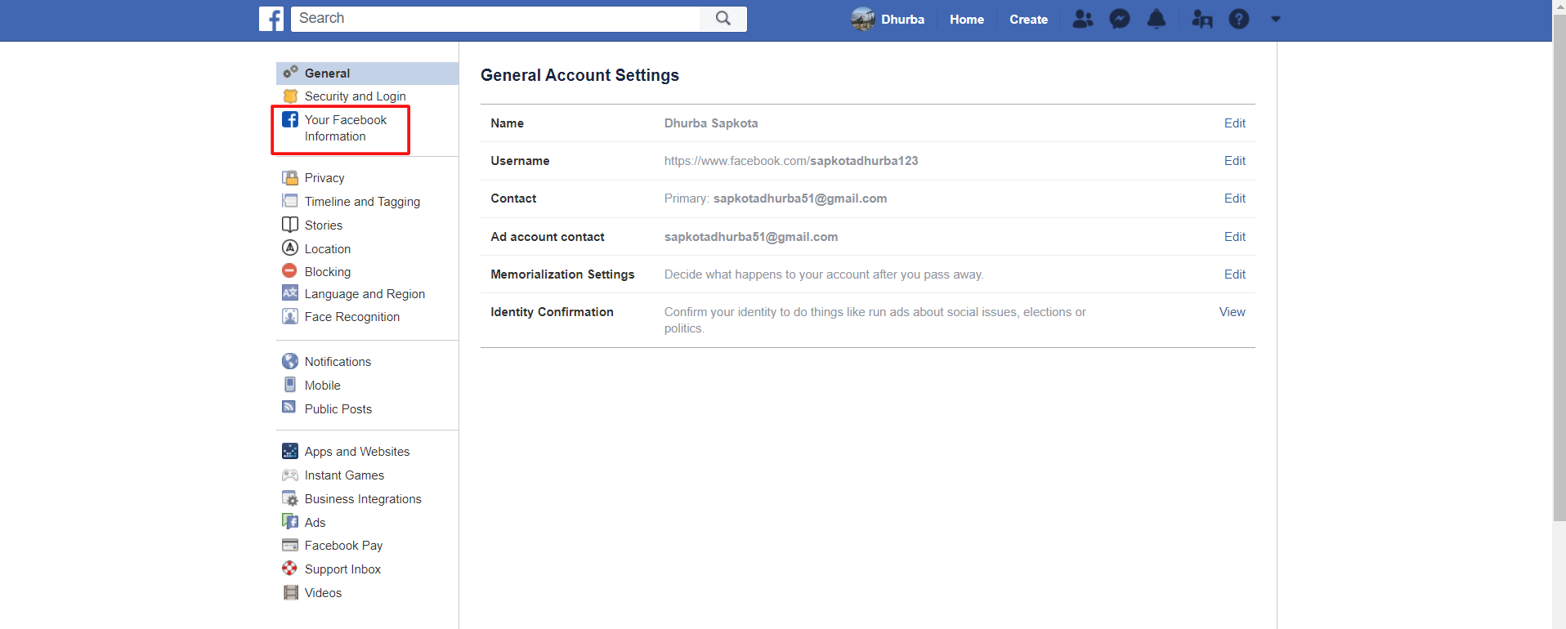Open the Notifications bell icon
This screenshot has height=629, width=1566.
[x=1157, y=19]
